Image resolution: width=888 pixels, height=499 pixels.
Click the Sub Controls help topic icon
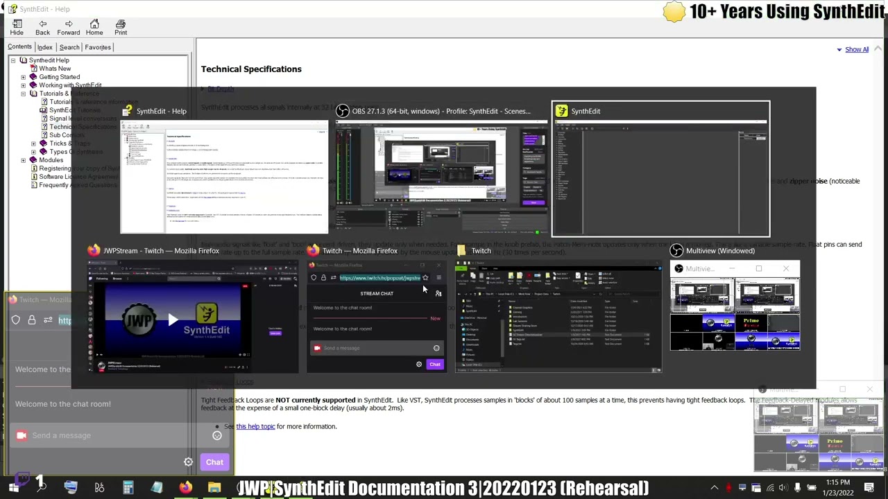click(43, 135)
